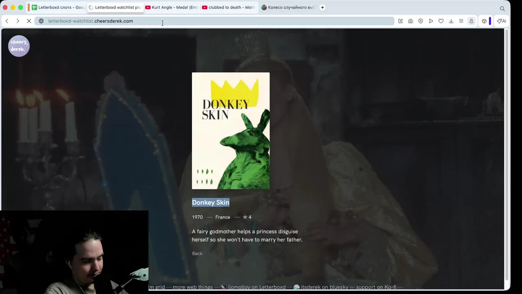Switch to Letterboxd слоты Google Sheets tab
This screenshot has height=294, width=522.
coord(58,7)
